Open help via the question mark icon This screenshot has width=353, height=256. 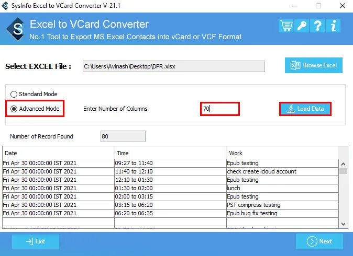tap(317, 26)
